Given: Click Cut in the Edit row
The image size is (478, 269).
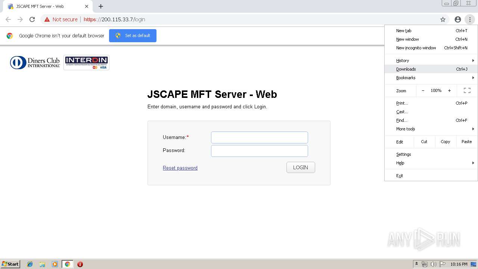Looking at the screenshot, I should 424,142.
